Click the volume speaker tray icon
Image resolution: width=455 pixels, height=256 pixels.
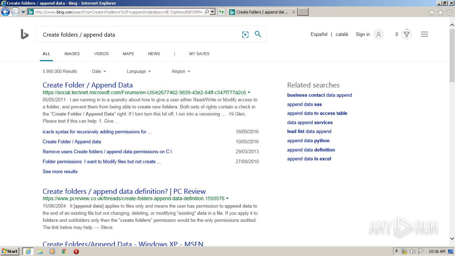413,251
